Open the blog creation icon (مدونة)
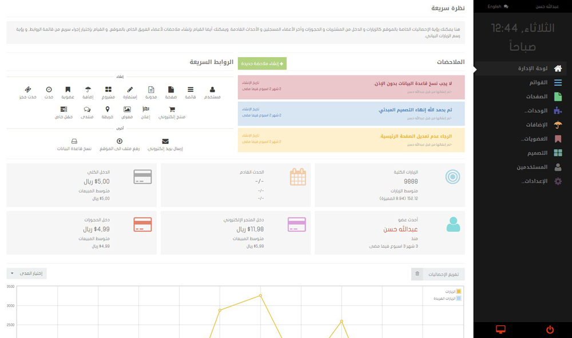The image size is (572, 338). point(151,89)
